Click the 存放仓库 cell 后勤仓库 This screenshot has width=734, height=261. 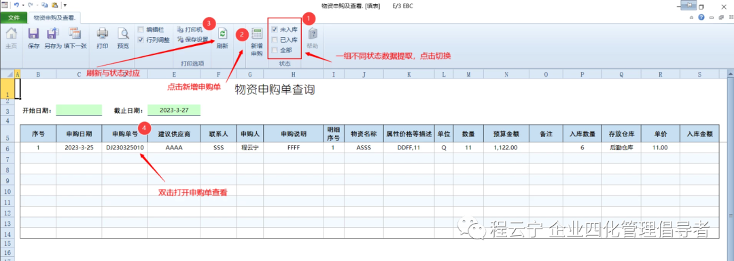(x=621, y=147)
